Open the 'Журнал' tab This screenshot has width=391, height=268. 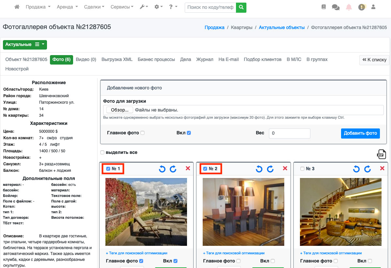tap(205, 60)
